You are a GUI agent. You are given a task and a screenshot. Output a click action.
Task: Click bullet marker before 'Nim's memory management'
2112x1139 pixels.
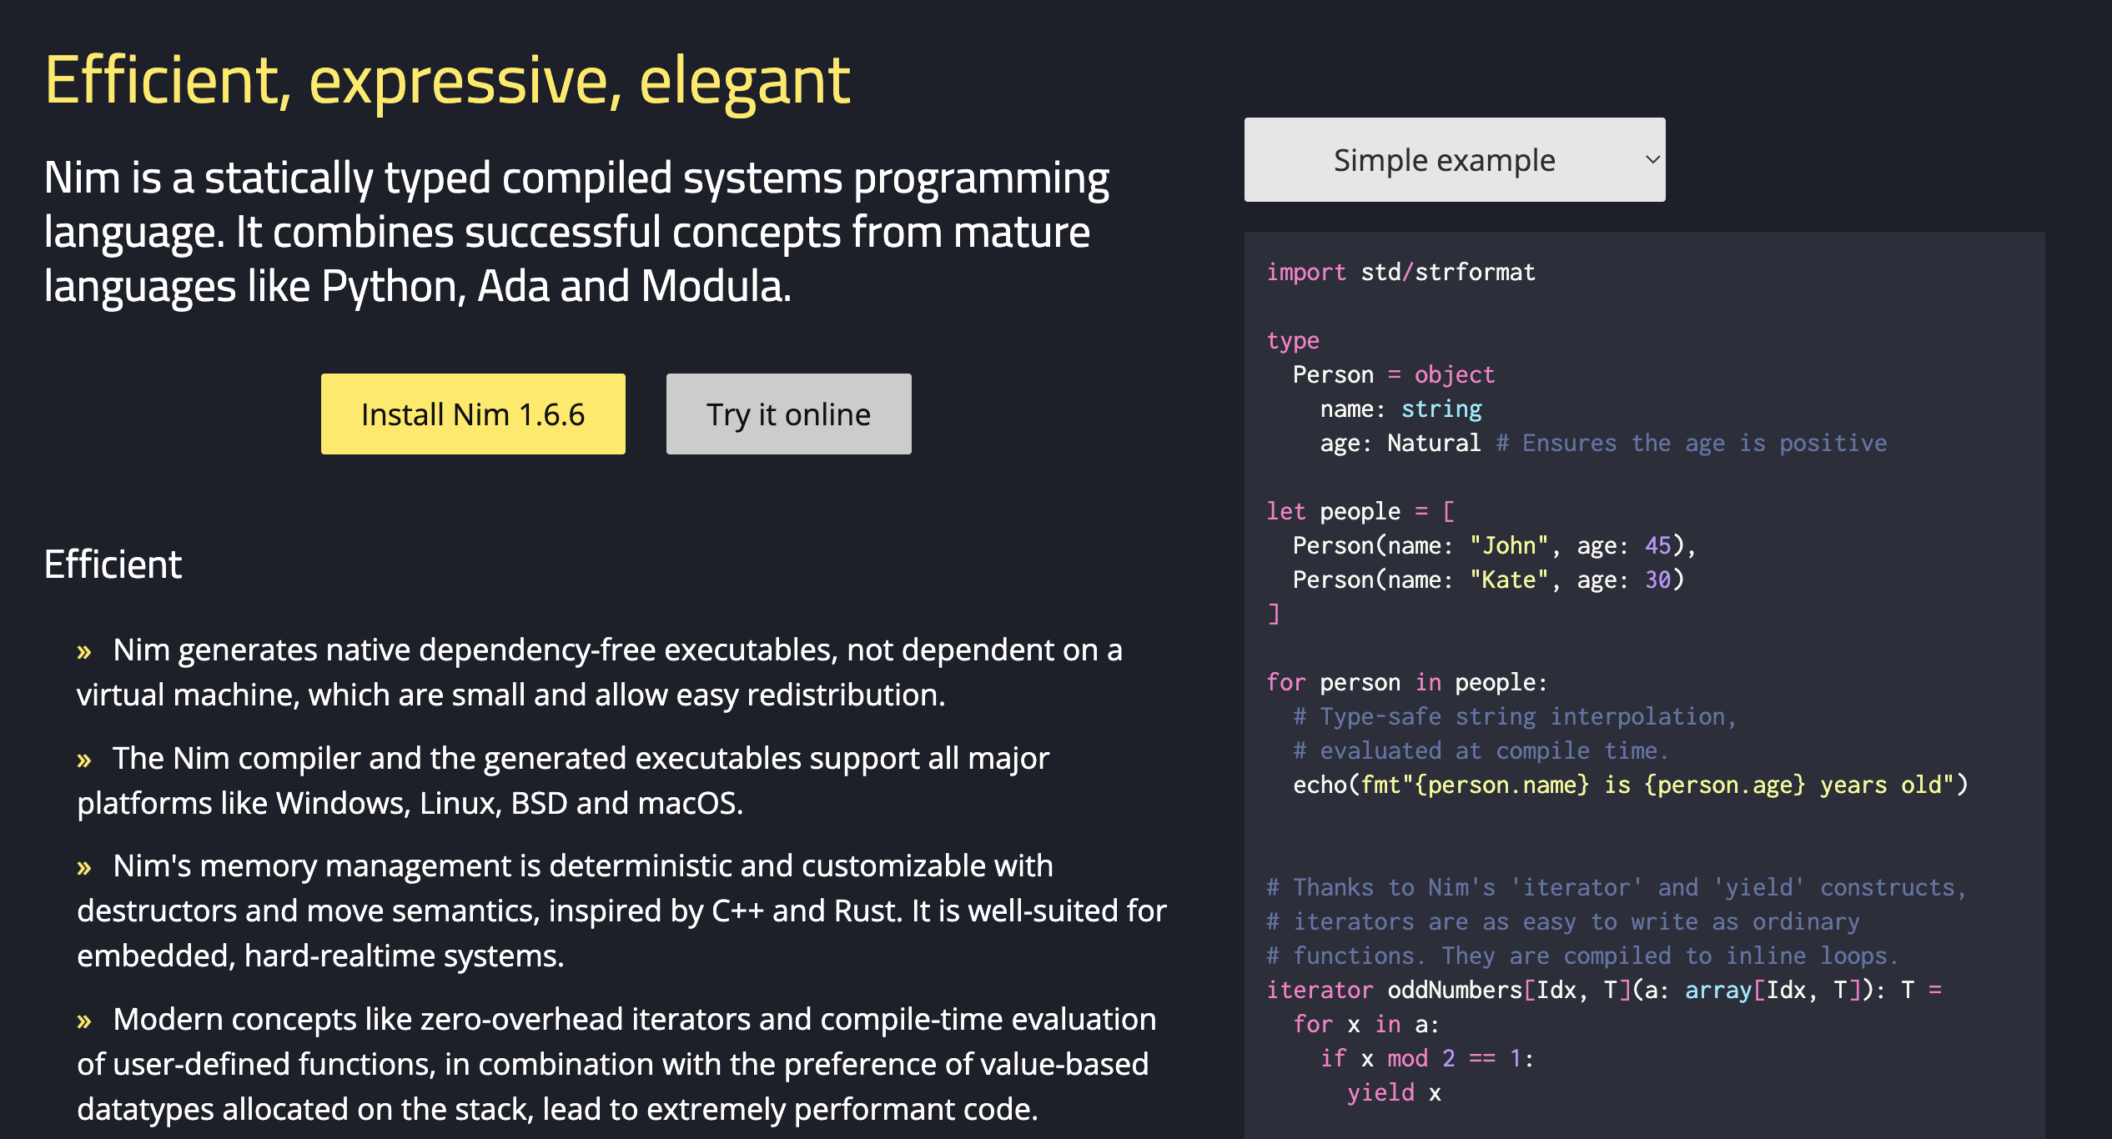pos(83,868)
